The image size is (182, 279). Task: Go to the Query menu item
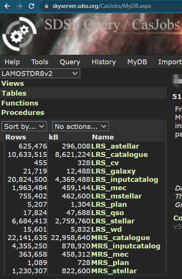coord(70,62)
